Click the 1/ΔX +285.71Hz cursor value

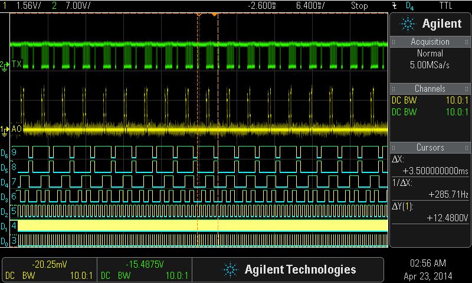coord(448,195)
